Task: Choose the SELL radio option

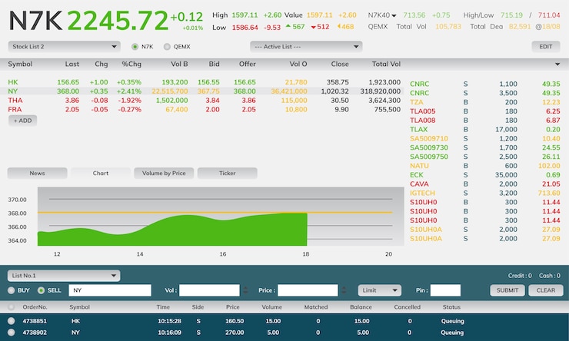Action: [41, 290]
